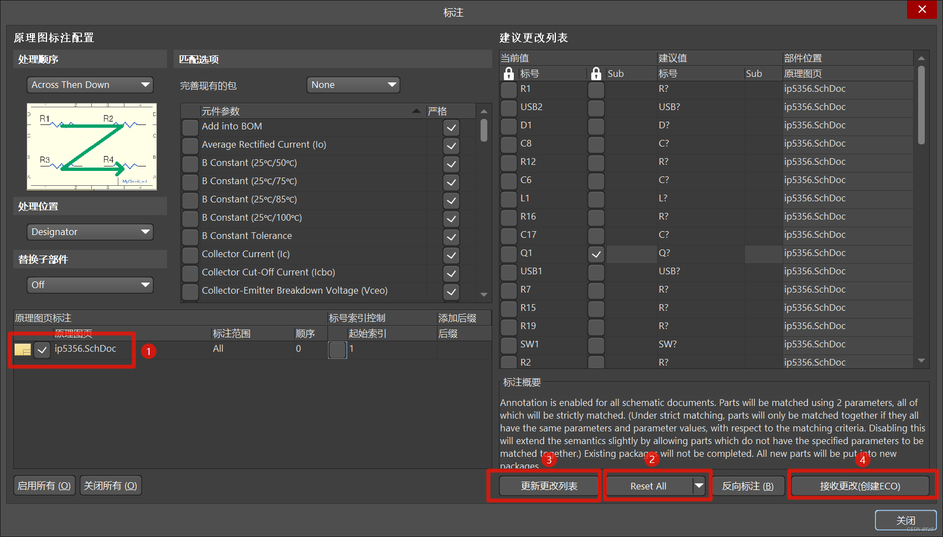
Task: Click the 关闭所有 (O) button
Action: point(111,486)
